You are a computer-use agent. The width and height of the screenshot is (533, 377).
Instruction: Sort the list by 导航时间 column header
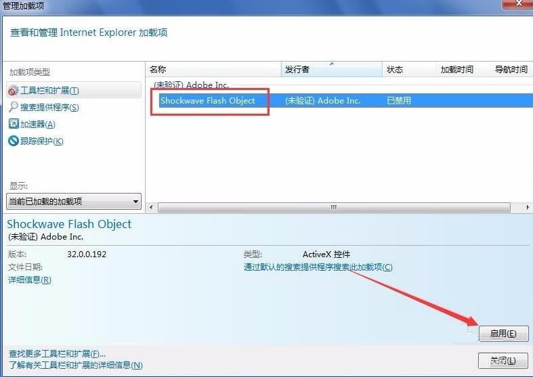[511, 69]
